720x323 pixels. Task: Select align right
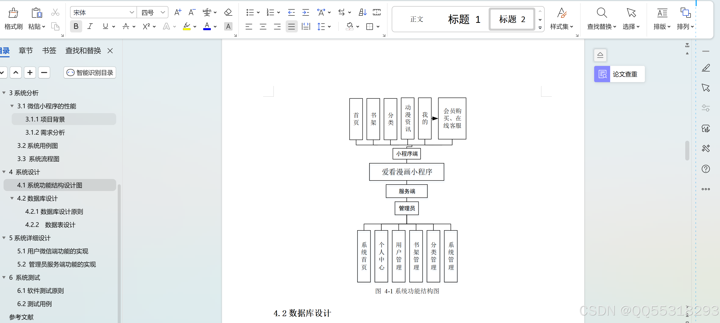point(277,27)
